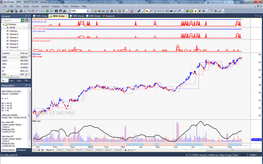Collapse the Markets tree folder

[x=3, y=24]
